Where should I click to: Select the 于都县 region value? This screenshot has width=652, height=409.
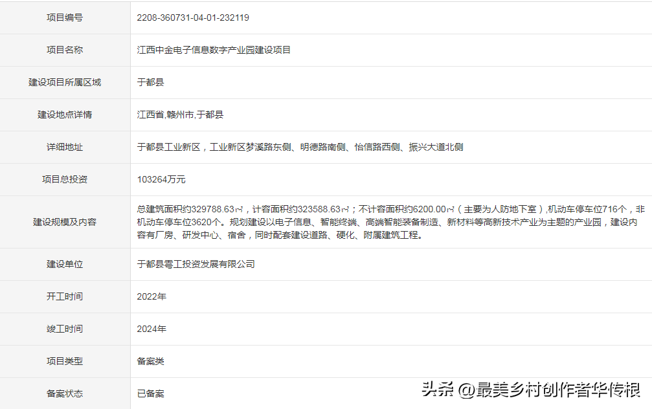150,82
